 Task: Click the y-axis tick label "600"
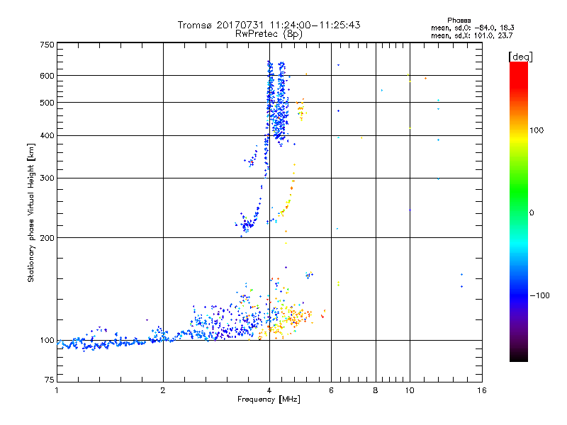click(x=47, y=76)
